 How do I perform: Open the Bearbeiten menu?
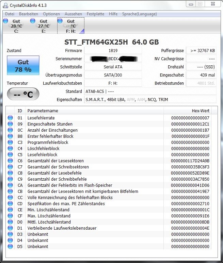pyautogui.click(x=29, y=14)
